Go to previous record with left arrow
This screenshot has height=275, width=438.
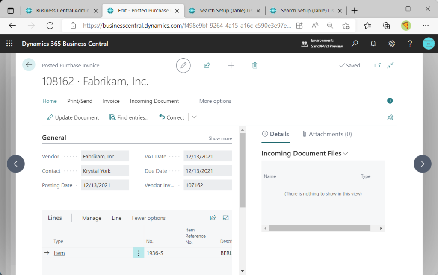[x=16, y=164]
